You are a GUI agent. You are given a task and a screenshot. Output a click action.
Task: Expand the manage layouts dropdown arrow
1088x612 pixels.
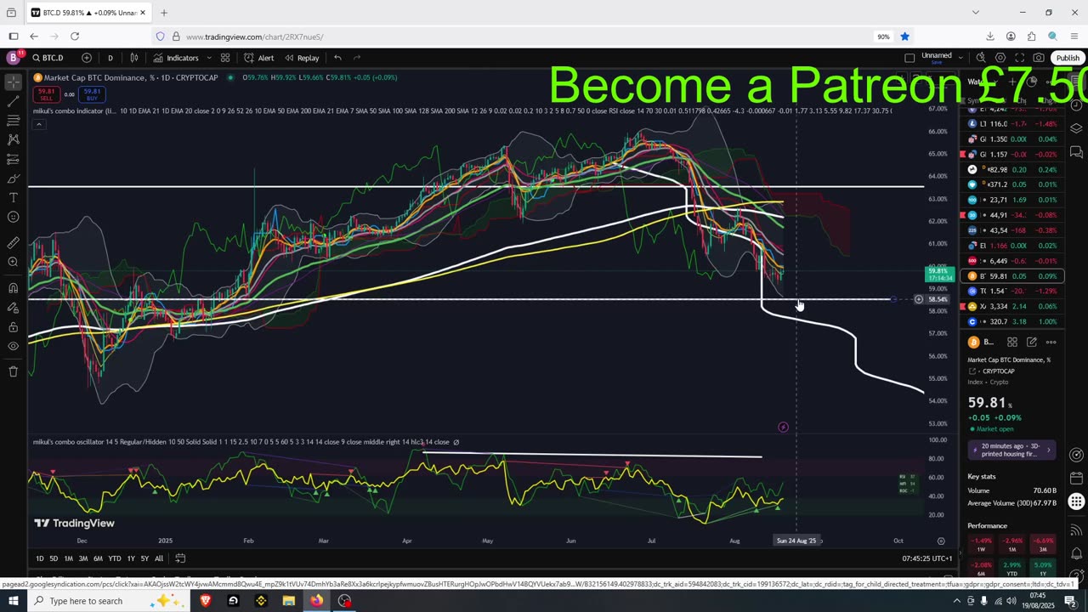[960, 58]
